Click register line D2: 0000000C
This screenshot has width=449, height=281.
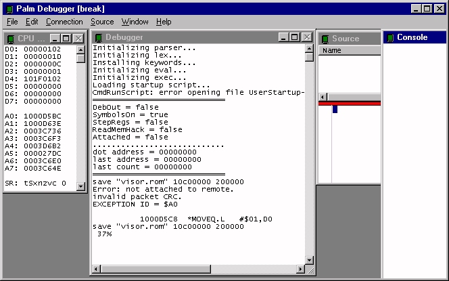33,64
